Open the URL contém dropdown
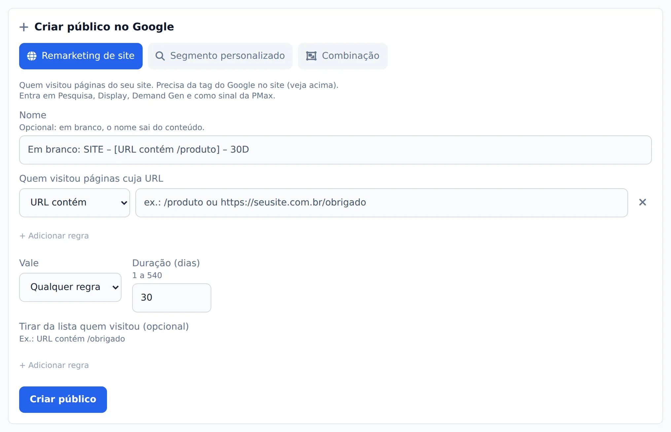671x432 pixels. [75, 203]
